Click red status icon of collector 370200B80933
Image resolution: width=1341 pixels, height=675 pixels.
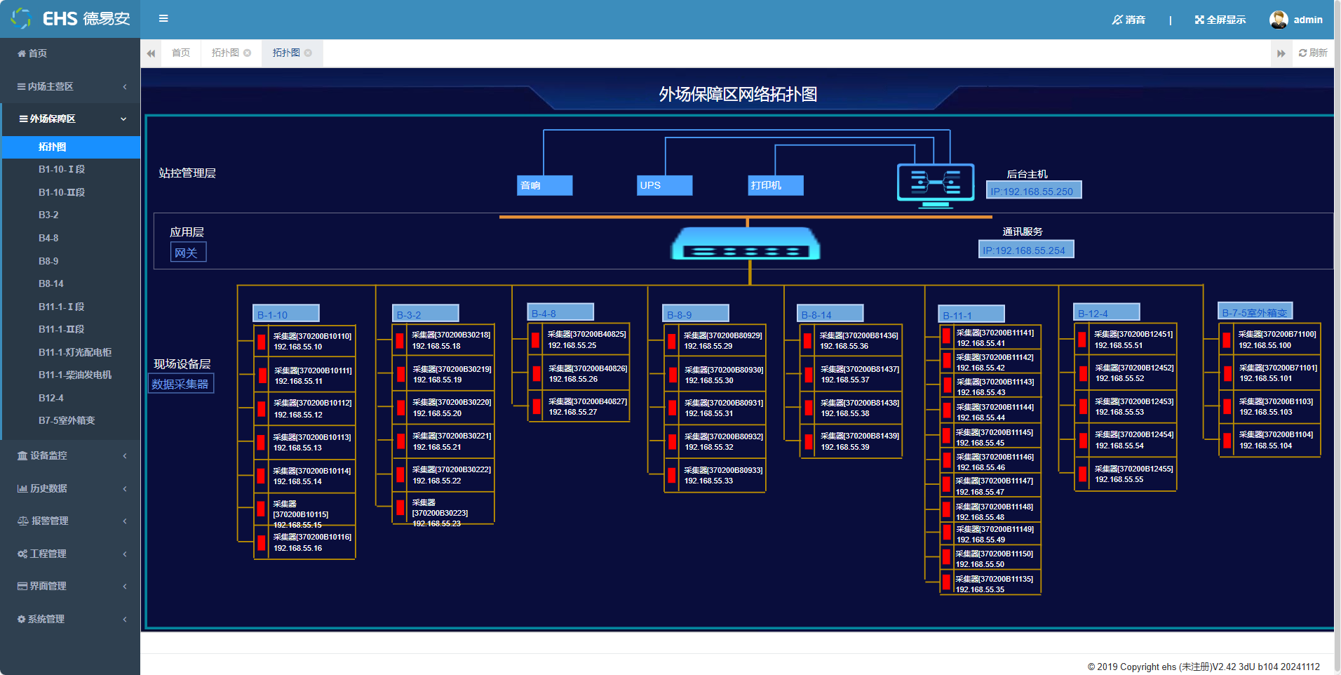pyautogui.click(x=672, y=476)
